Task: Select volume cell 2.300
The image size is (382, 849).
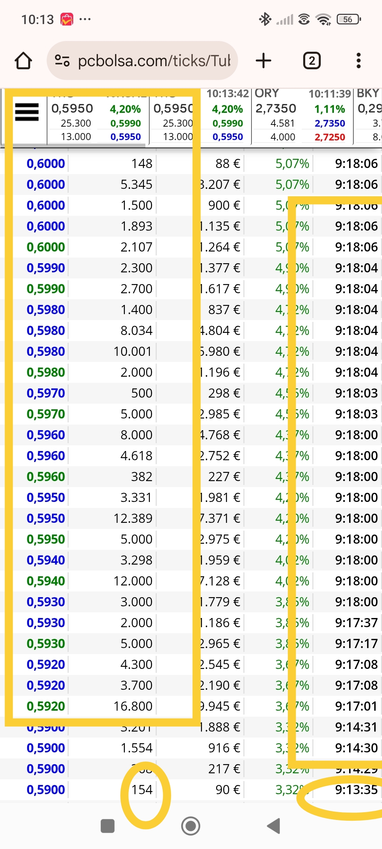Action: pyautogui.click(x=137, y=268)
